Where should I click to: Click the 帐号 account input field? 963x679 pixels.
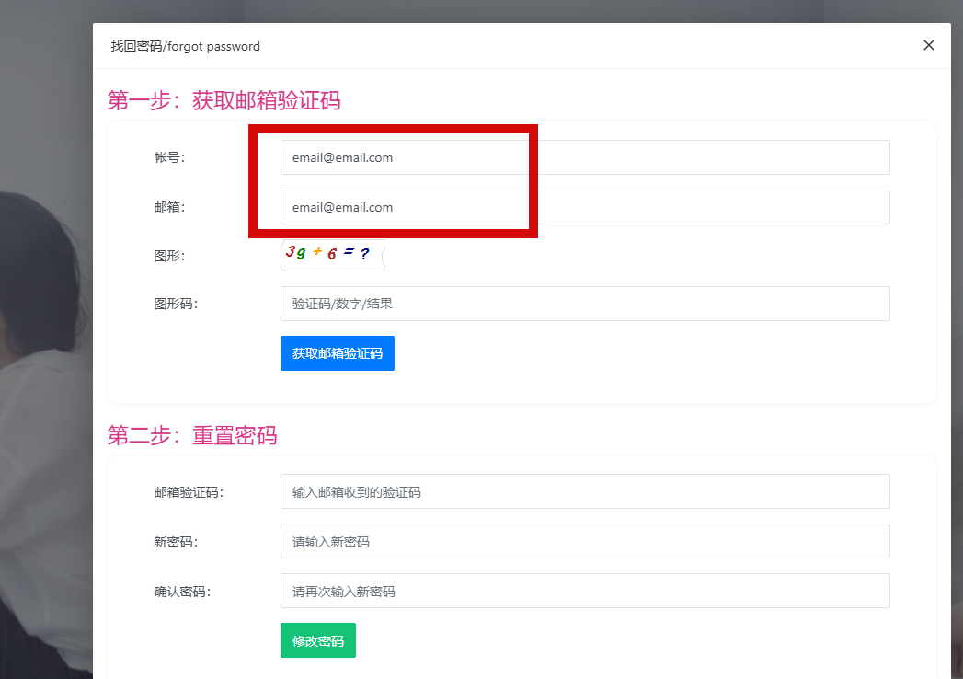585,157
